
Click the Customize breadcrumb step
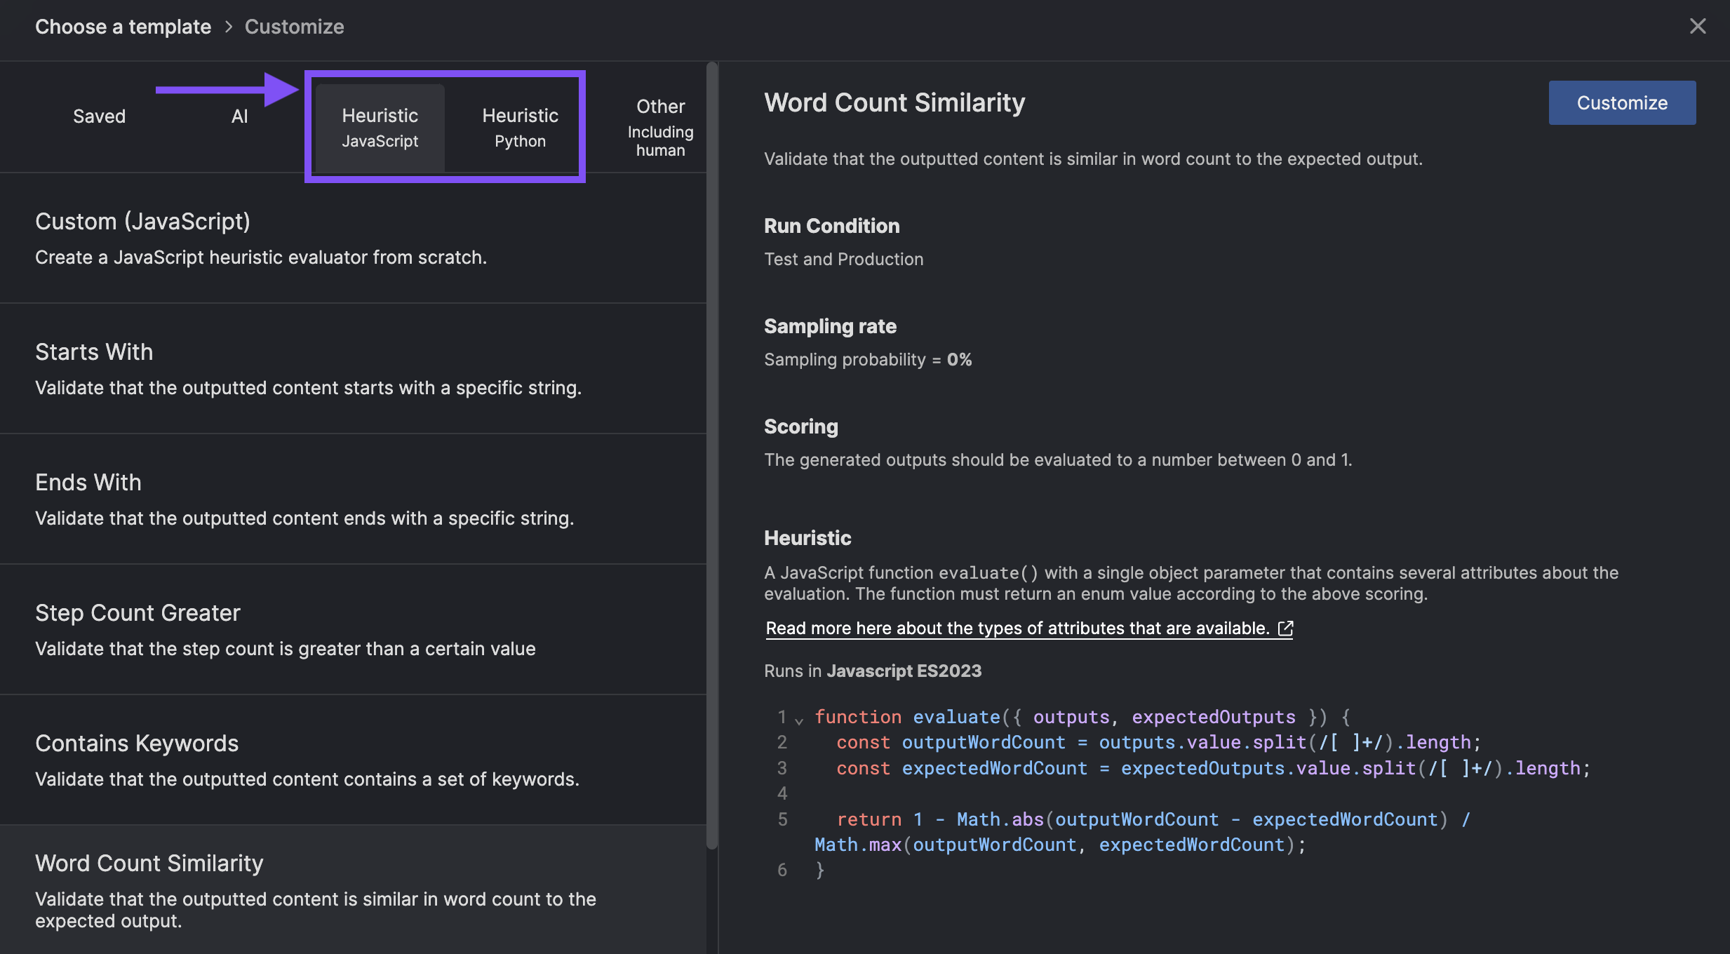click(x=294, y=27)
